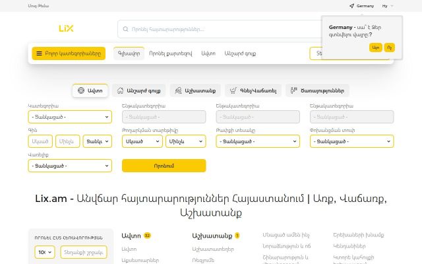Screen dimensions: 422x264
Task: Click the Բոլոր կատեգորիաները button
Action: click(69, 53)
